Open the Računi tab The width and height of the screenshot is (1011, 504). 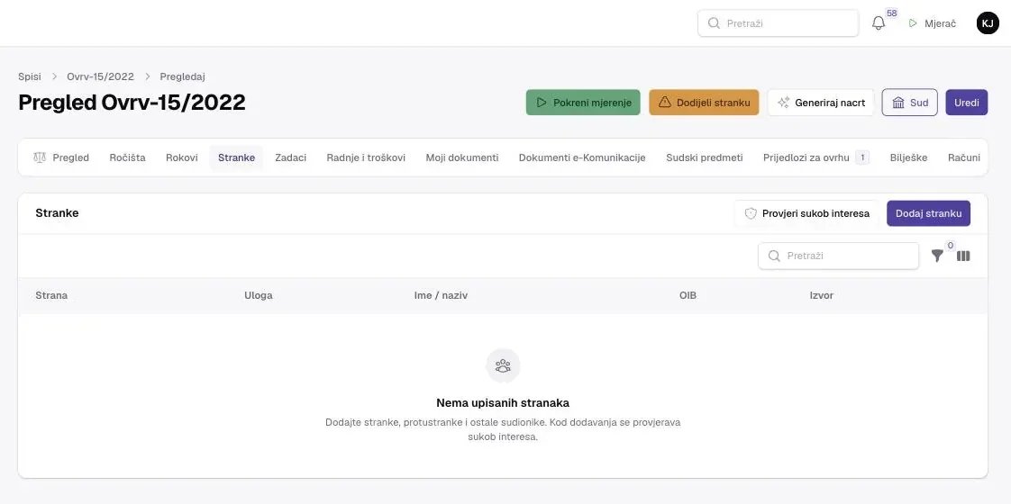[x=964, y=157]
